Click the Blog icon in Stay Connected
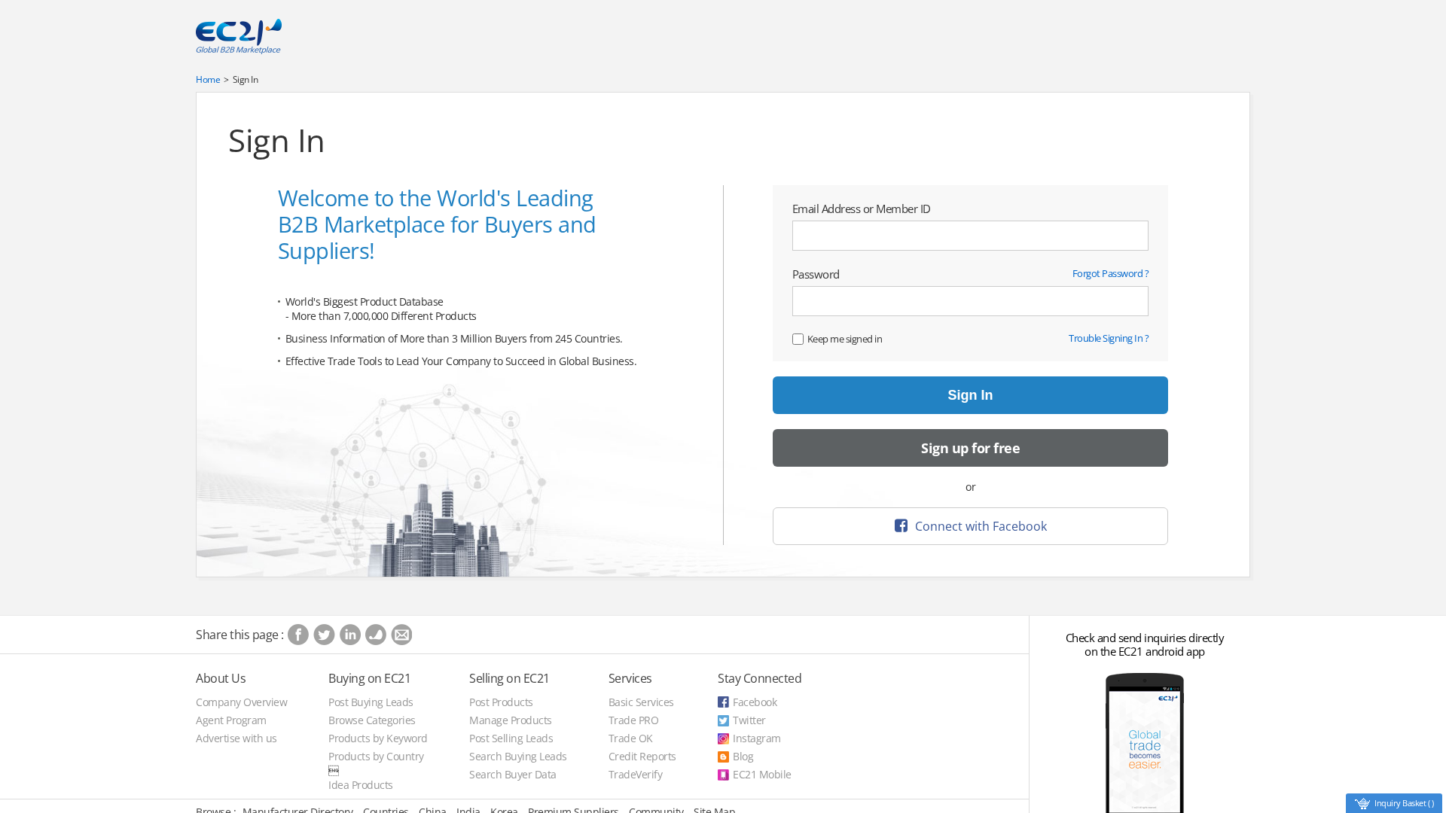Viewport: 1446px width, 813px height. point(723,757)
